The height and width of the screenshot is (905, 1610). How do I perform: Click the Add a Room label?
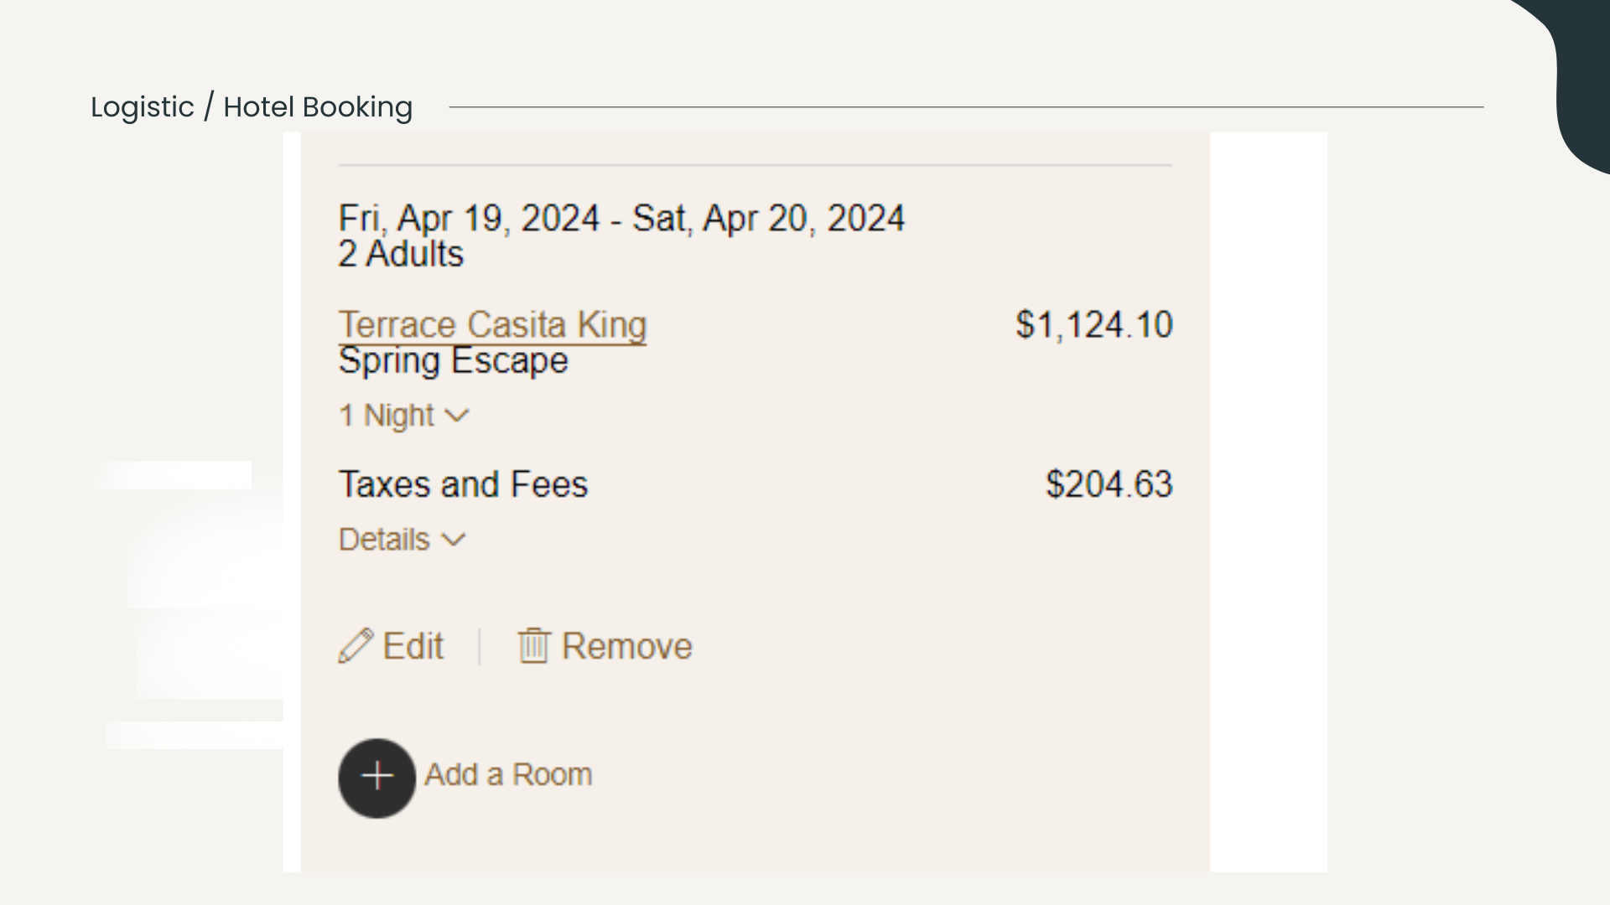click(508, 775)
